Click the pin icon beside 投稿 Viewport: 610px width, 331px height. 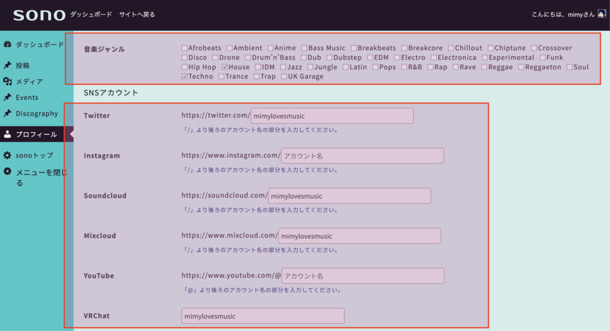coord(7,65)
